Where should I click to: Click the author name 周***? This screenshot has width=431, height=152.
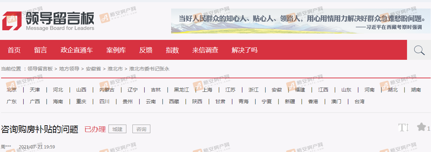[x=6, y=147]
